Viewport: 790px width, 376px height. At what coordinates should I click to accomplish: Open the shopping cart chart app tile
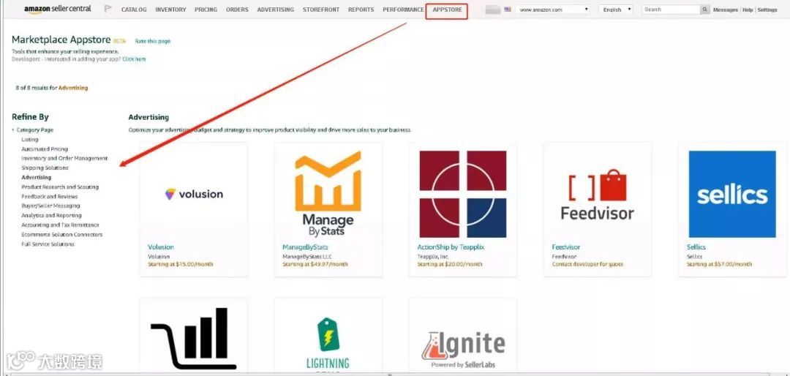(193, 338)
